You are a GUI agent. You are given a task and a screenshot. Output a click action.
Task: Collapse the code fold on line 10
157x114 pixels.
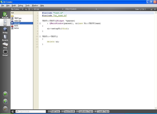pyautogui.click(x=40, y=36)
